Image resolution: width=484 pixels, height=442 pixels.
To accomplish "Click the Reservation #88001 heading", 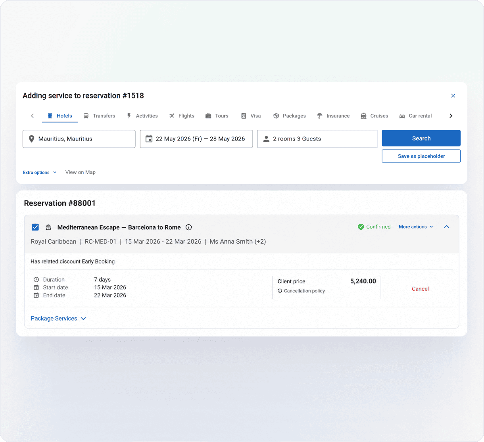I will tap(60, 203).
